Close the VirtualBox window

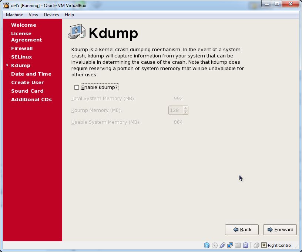click(x=291, y=4)
